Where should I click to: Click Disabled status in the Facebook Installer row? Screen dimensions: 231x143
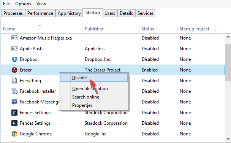point(150,91)
